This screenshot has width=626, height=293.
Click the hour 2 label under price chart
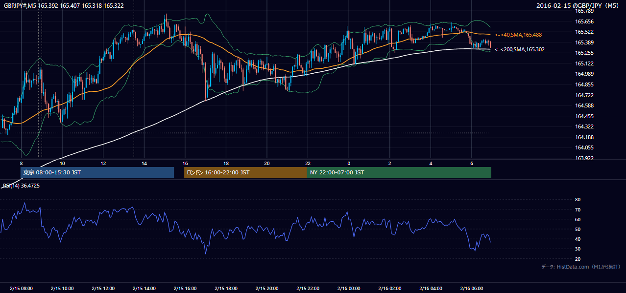[x=390, y=163]
